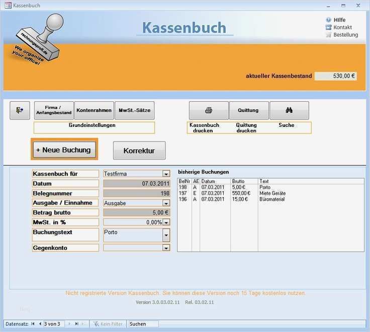The image size is (370, 332).
Task: Click the Quittung button
Action: 249,110
